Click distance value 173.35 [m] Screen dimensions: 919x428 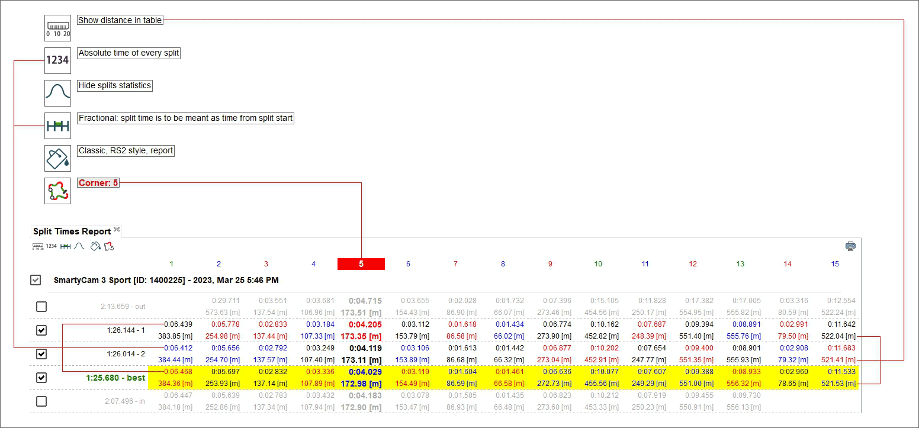click(x=361, y=336)
